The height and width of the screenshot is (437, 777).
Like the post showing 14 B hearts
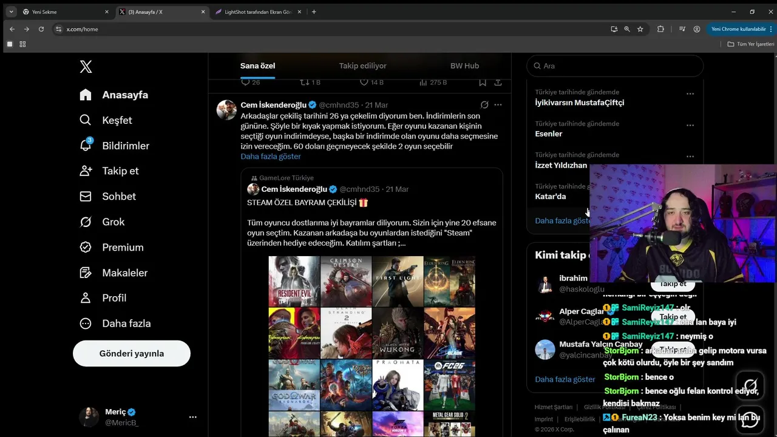point(364,83)
